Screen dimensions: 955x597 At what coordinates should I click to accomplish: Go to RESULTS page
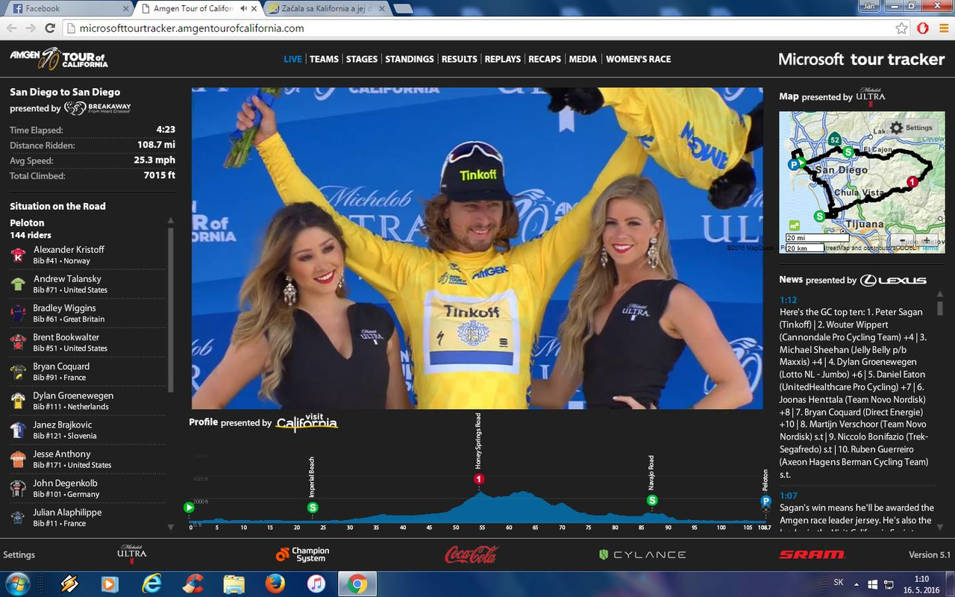[459, 59]
